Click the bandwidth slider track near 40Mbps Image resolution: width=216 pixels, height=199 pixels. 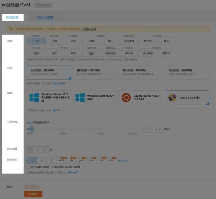click(x=101, y=129)
